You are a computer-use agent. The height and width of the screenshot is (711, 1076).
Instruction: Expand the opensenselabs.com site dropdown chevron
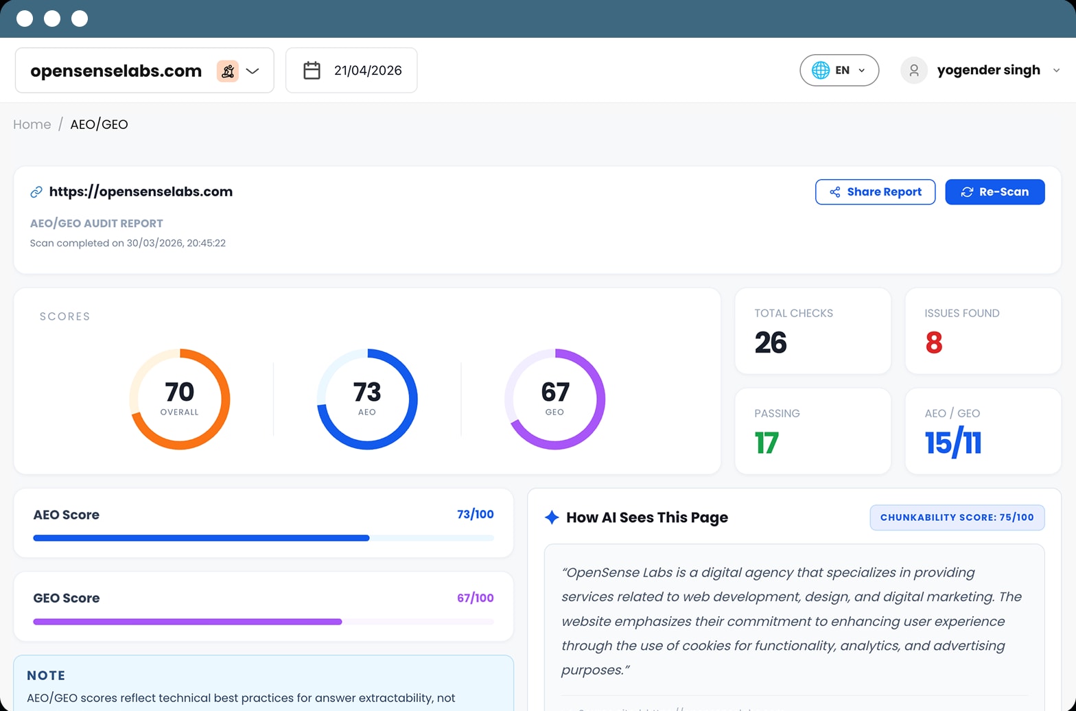coord(253,71)
